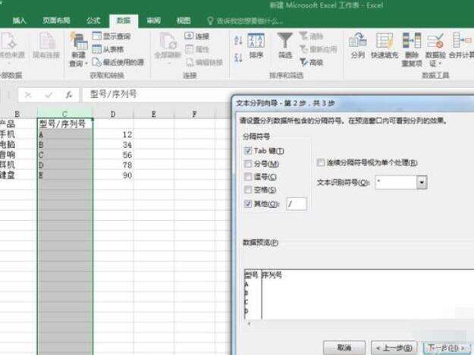This screenshot has height=355, width=474.
Task: Click the 排序 Sort icon
Action: coord(256,40)
